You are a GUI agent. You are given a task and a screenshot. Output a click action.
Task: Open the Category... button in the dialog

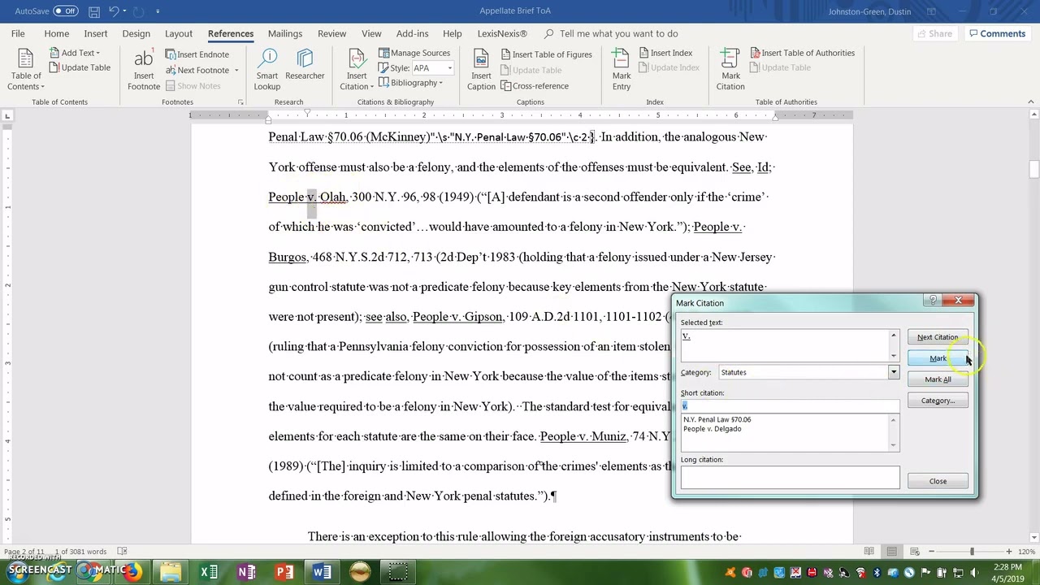click(938, 401)
